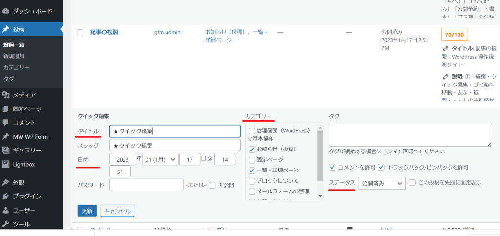Click the Gallery icon in sidebar
This screenshot has height=236, width=500.
(x=6, y=150)
